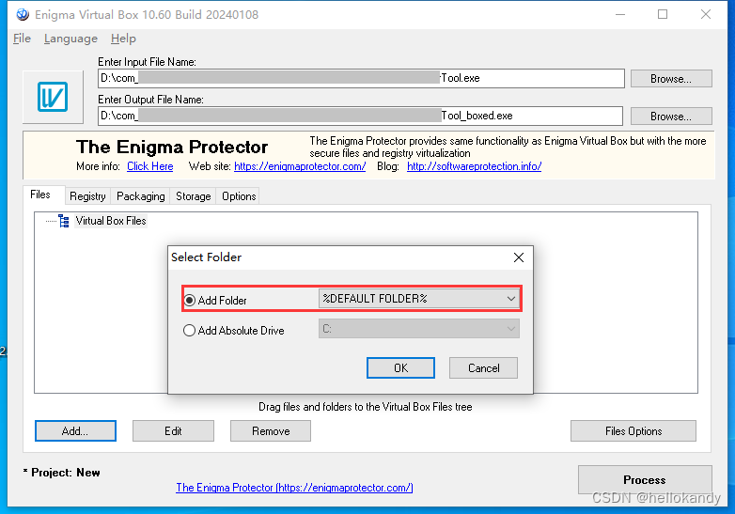Click the Process button
This screenshot has width=735, height=514.
tap(645, 480)
